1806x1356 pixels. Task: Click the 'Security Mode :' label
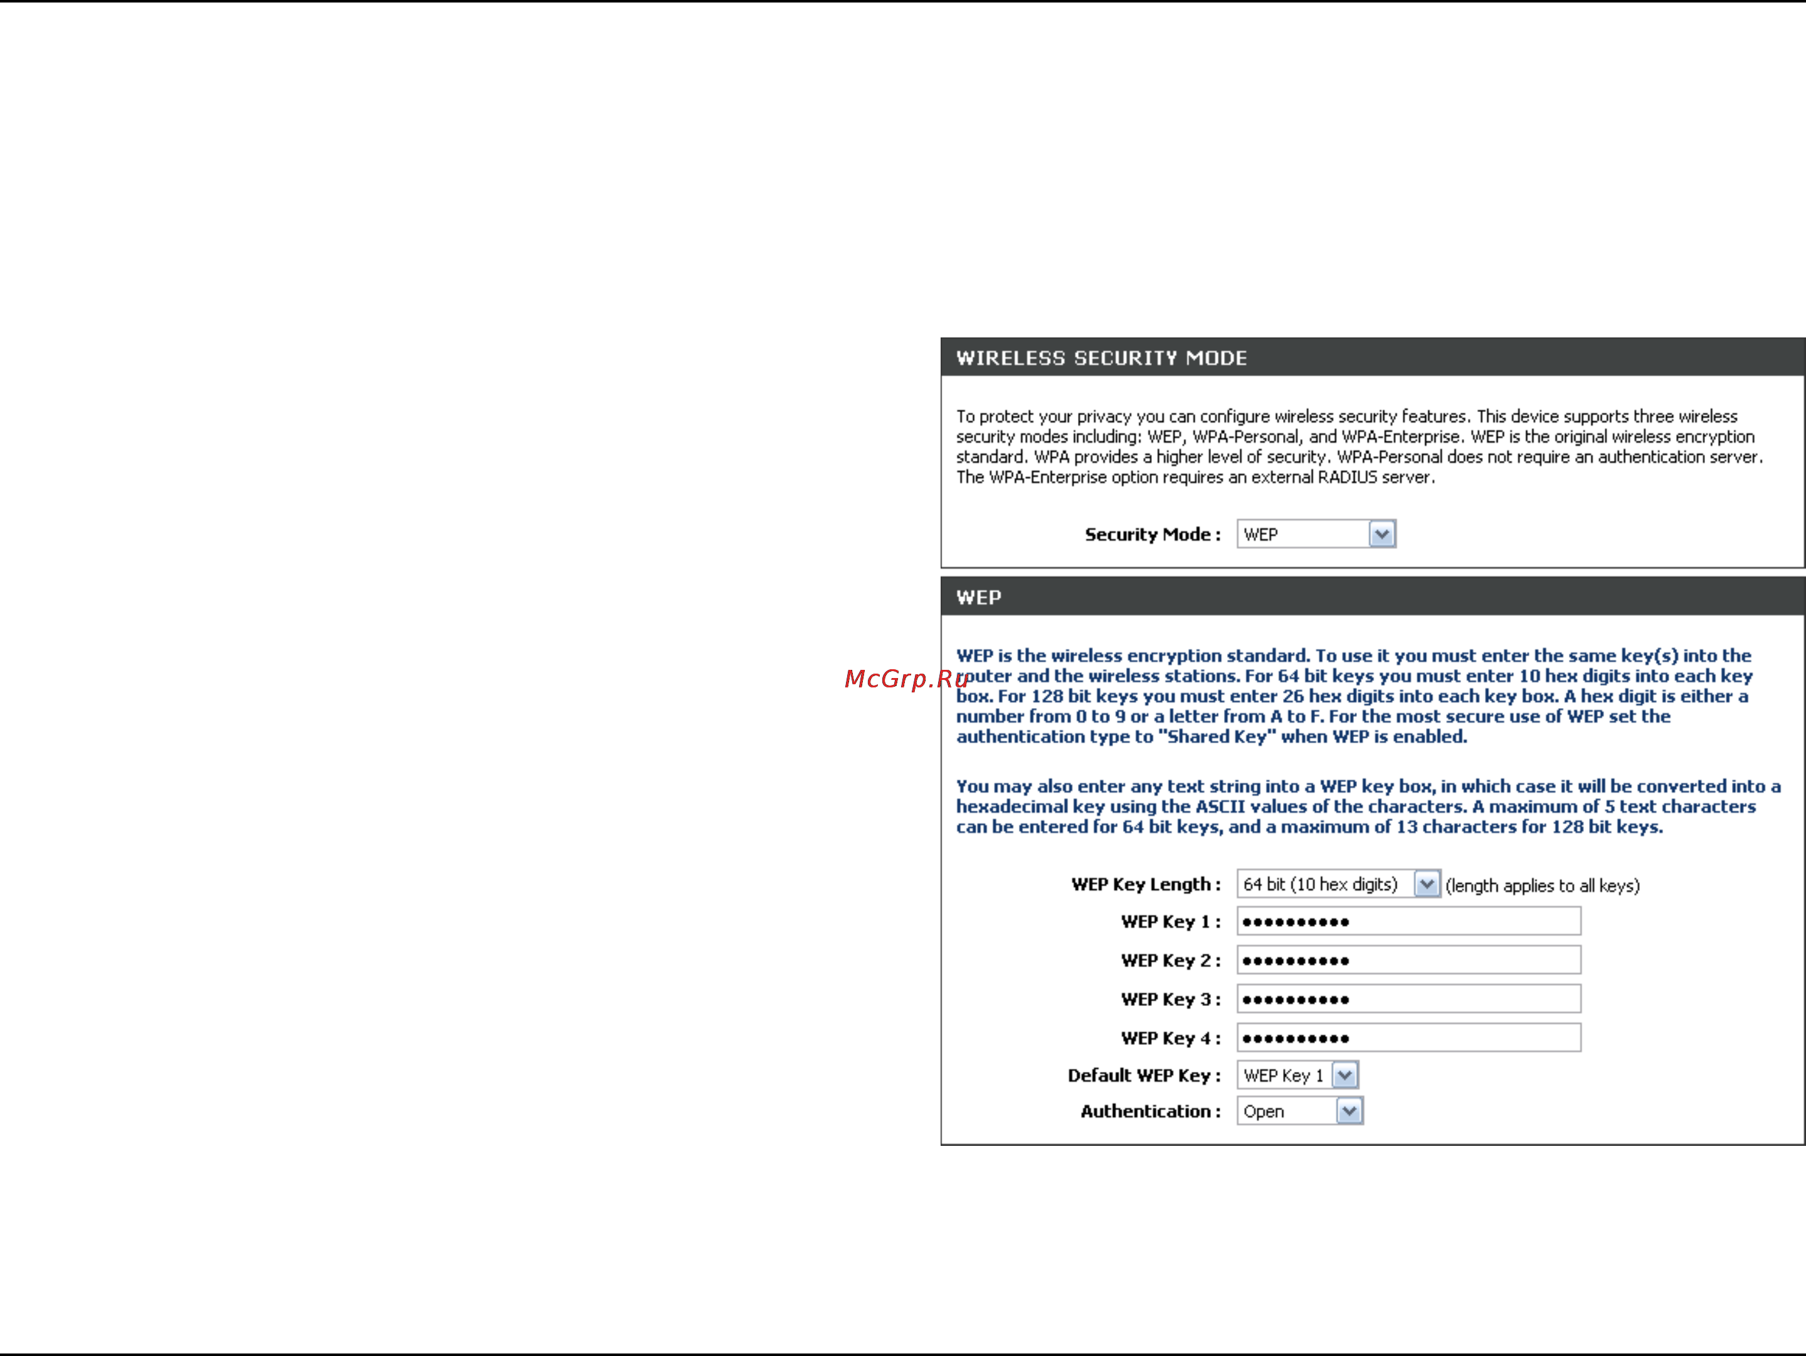click(x=1153, y=535)
